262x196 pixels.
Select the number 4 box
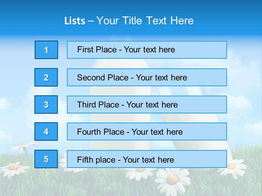[46, 131]
